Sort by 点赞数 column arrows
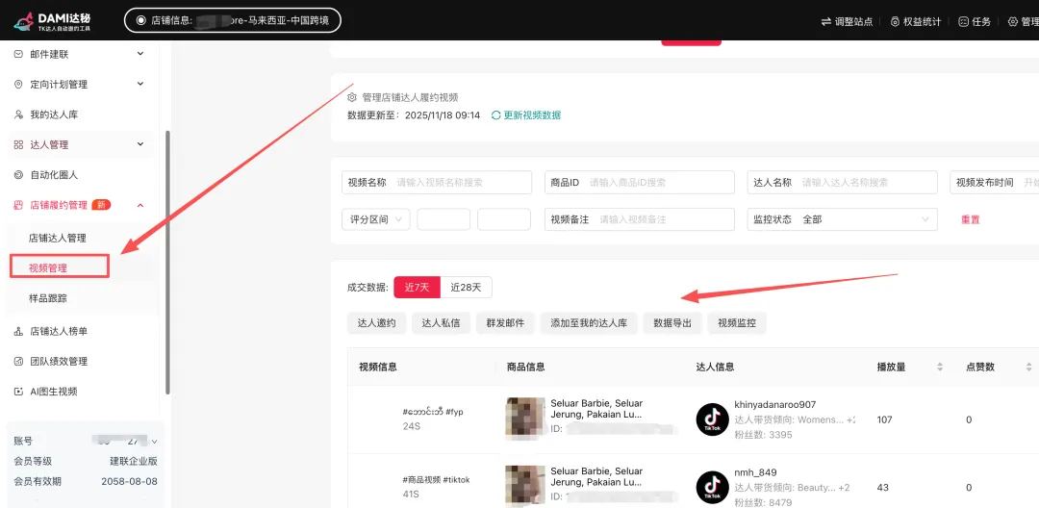Screen dimensions: 1039x508 (x=1028, y=367)
